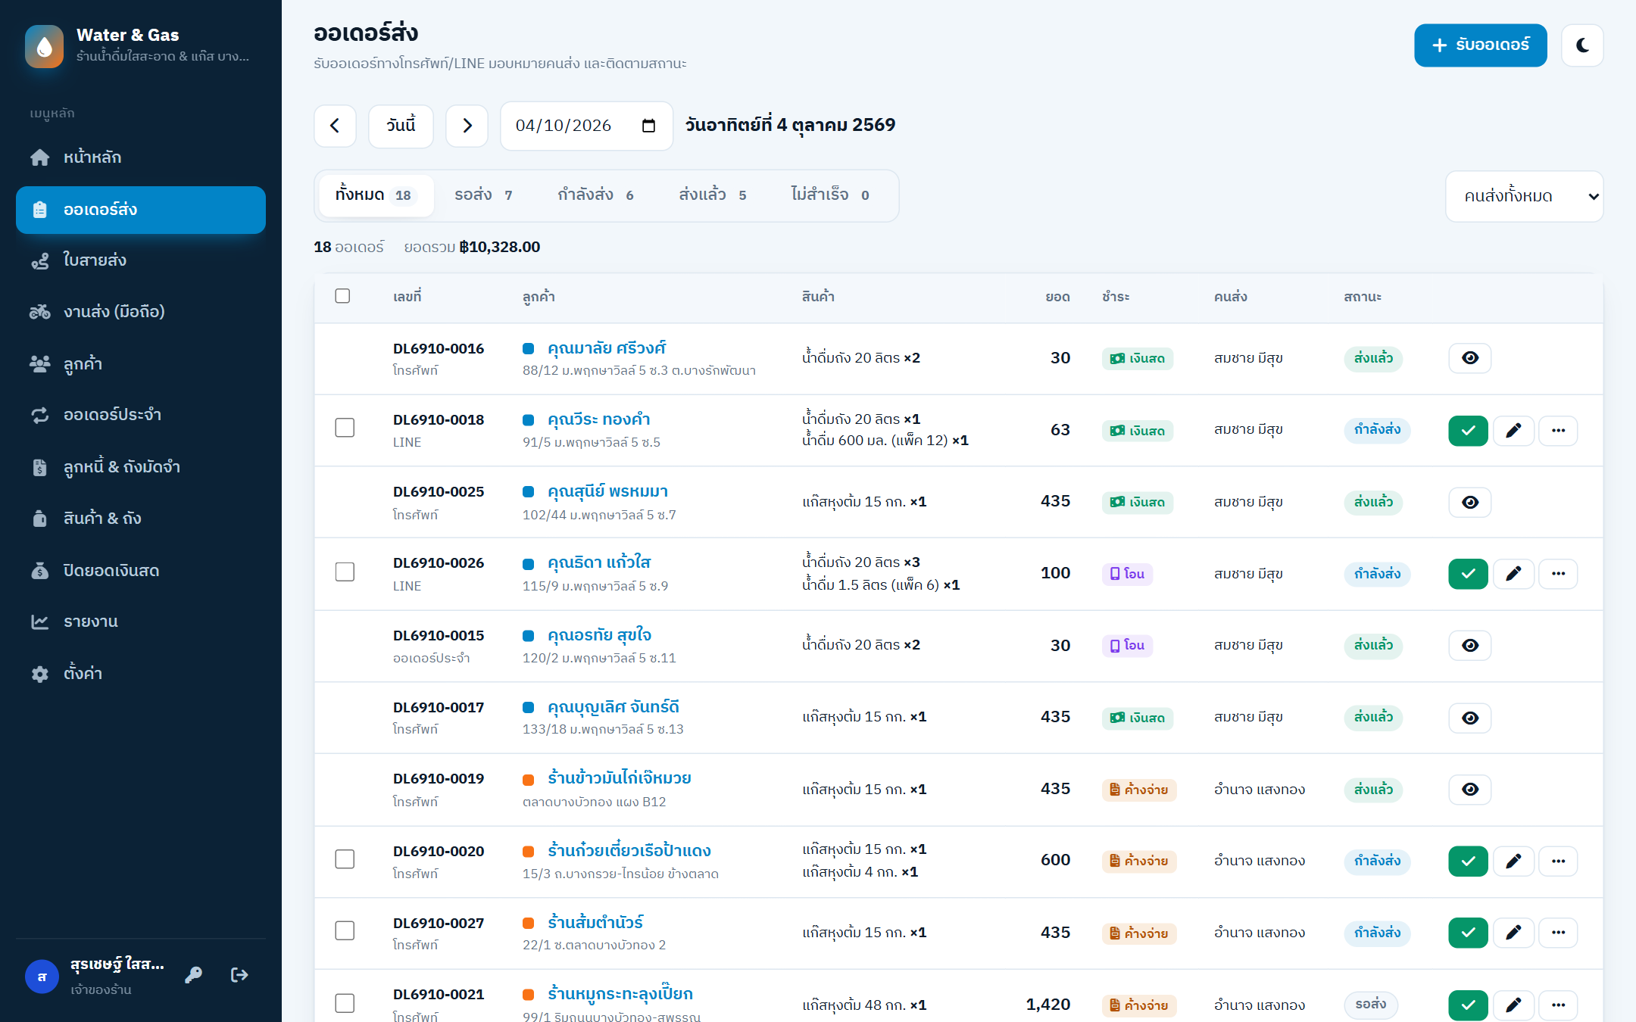Open customer link ร้านข้าวมันไก่เจ๊หมวย
1636x1022 pixels.
click(620, 778)
